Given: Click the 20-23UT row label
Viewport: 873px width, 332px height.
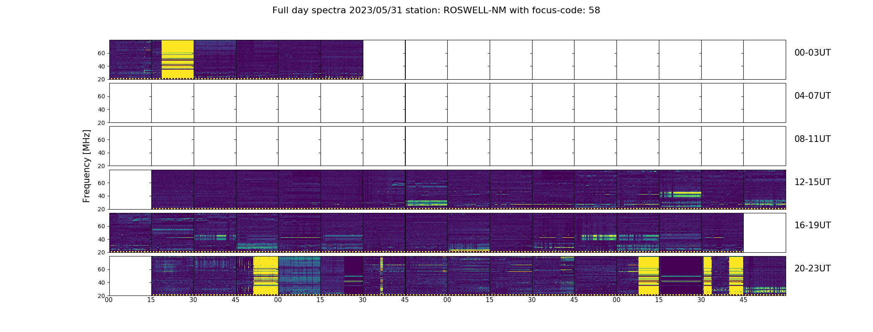Looking at the screenshot, I should coord(812,269).
